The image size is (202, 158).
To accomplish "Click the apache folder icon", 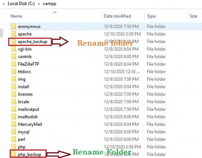I will (14, 34).
